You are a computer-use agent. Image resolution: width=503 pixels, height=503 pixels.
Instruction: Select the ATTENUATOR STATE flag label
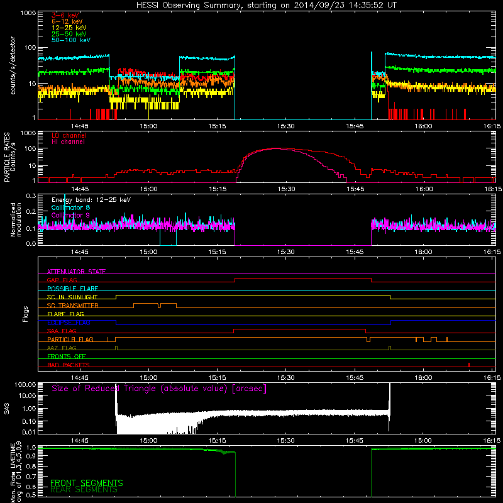pos(76,272)
